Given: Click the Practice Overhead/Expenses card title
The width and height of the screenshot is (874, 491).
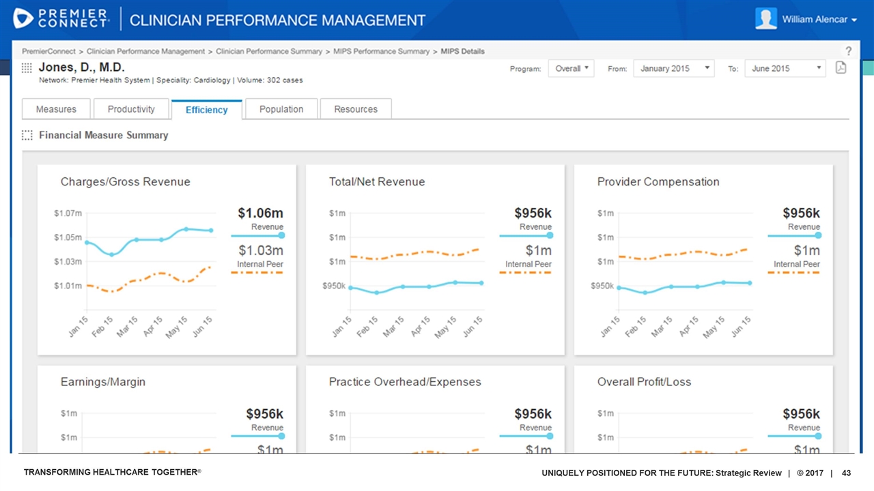Looking at the screenshot, I should [x=405, y=382].
